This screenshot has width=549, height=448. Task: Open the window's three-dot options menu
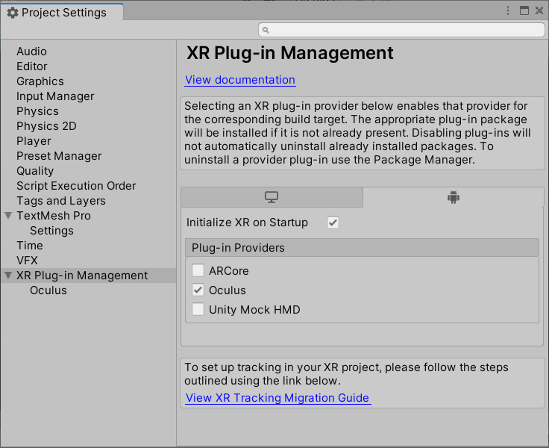click(508, 11)
